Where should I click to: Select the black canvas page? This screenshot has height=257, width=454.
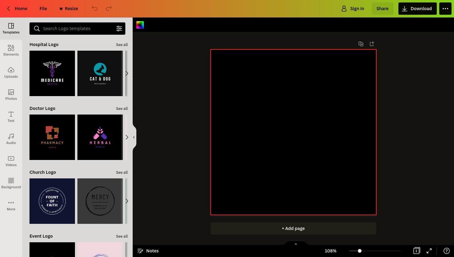[293, 132]
